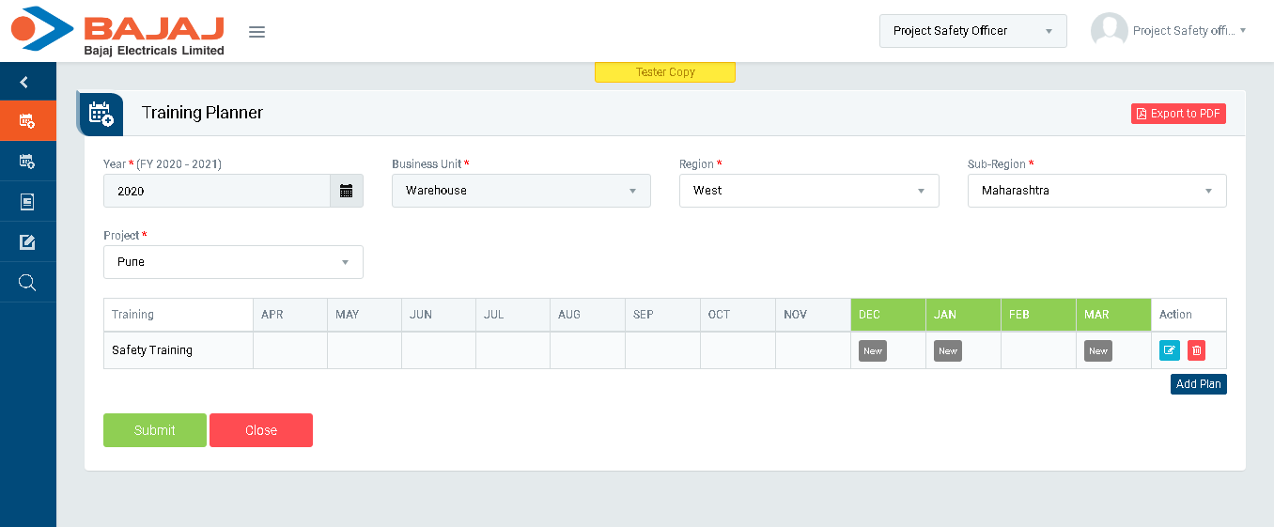Expand the Region dropdown showing West
The width and height of the screenshot is (1274, 527).
tap(808, 191)
